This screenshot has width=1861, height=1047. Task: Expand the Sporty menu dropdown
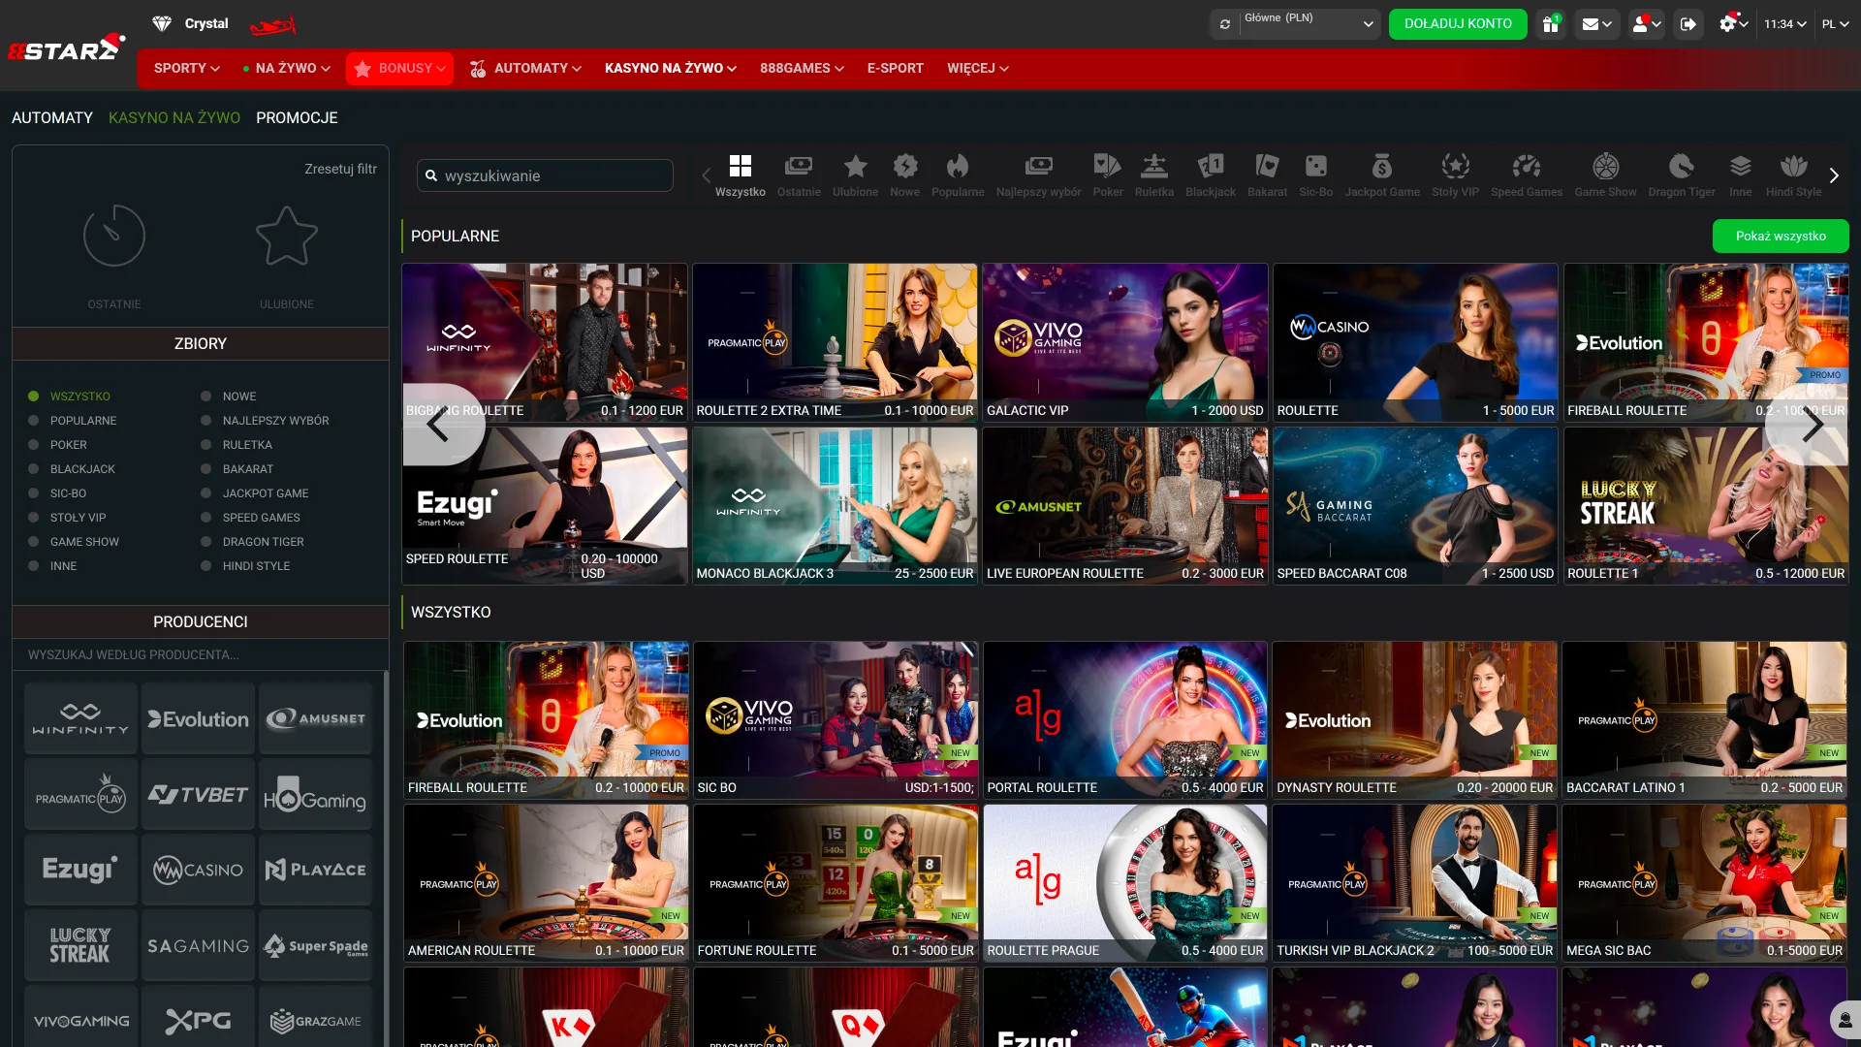[x=186, y=68]
